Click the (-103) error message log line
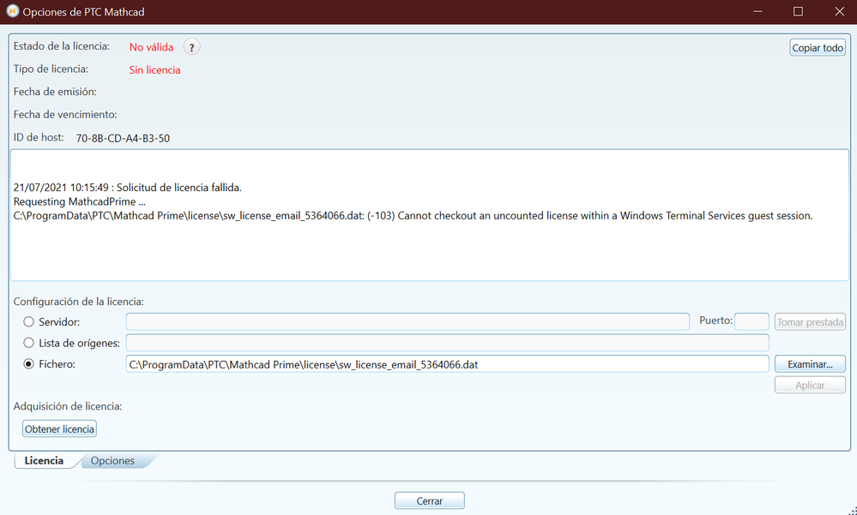The image size is (857, 515). click(x=413, y=216)
